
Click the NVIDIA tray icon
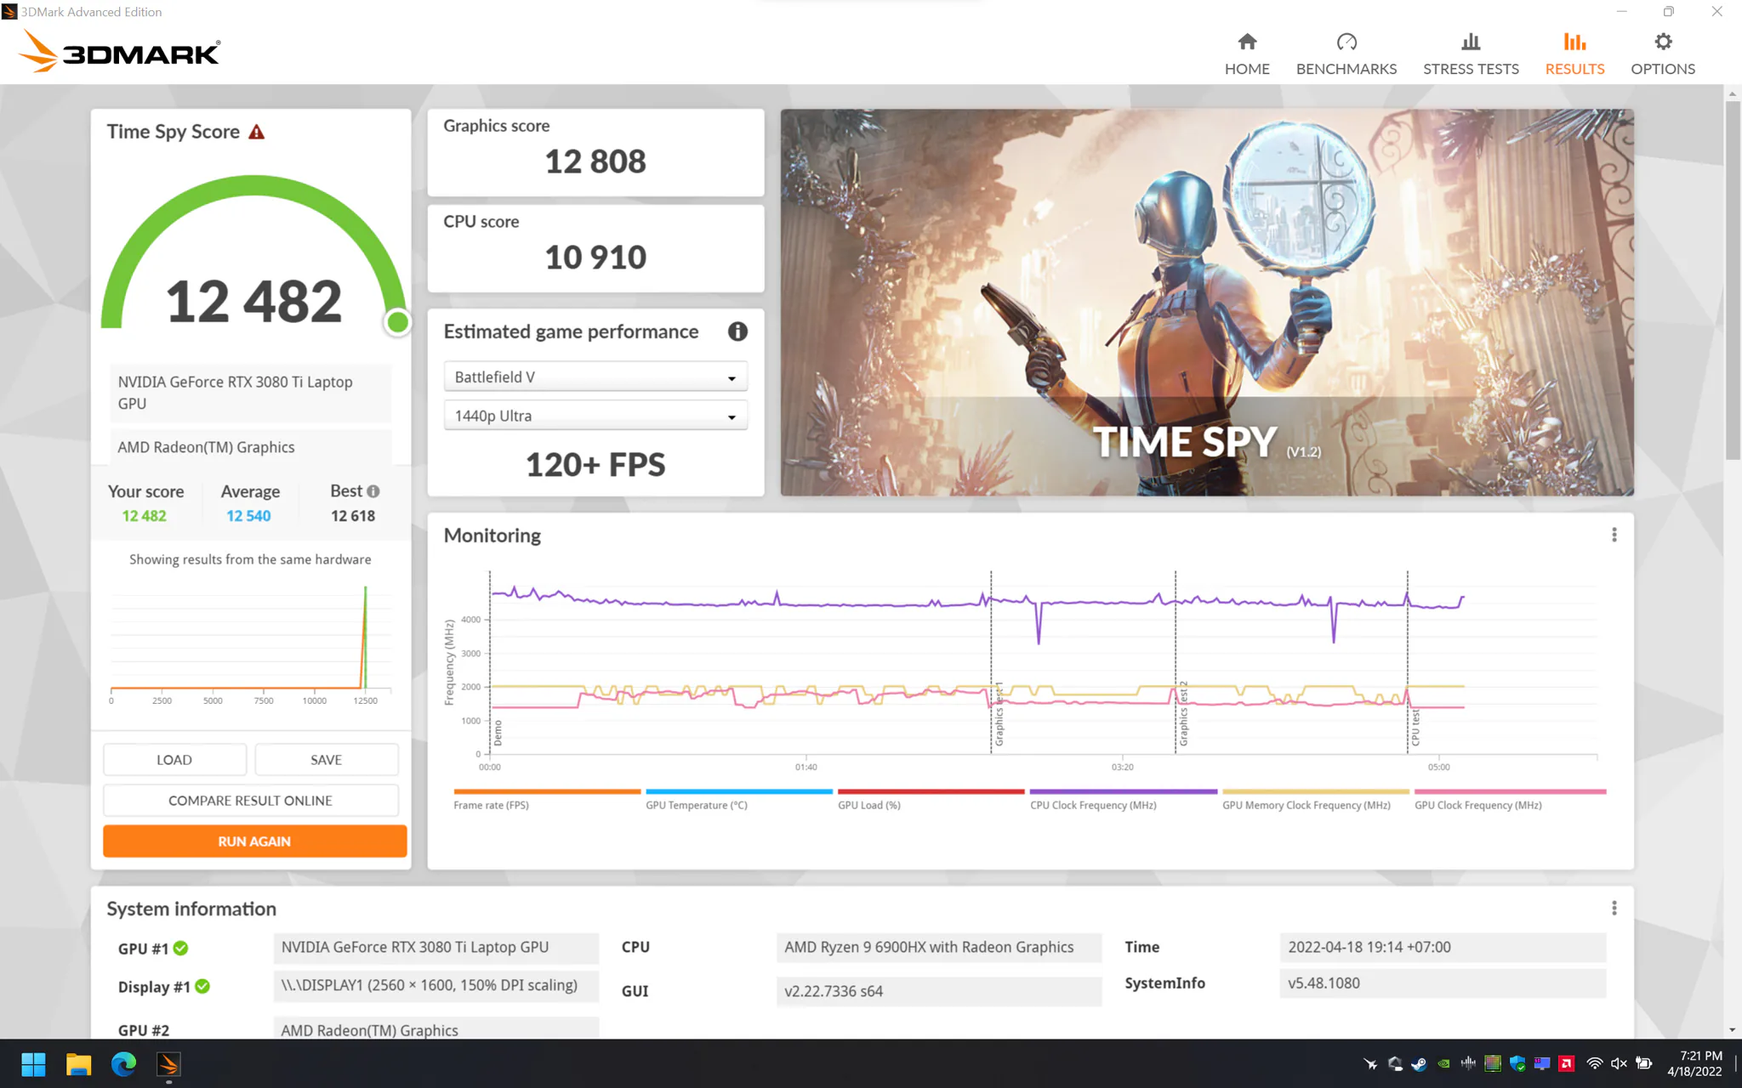[1443, 1063]
